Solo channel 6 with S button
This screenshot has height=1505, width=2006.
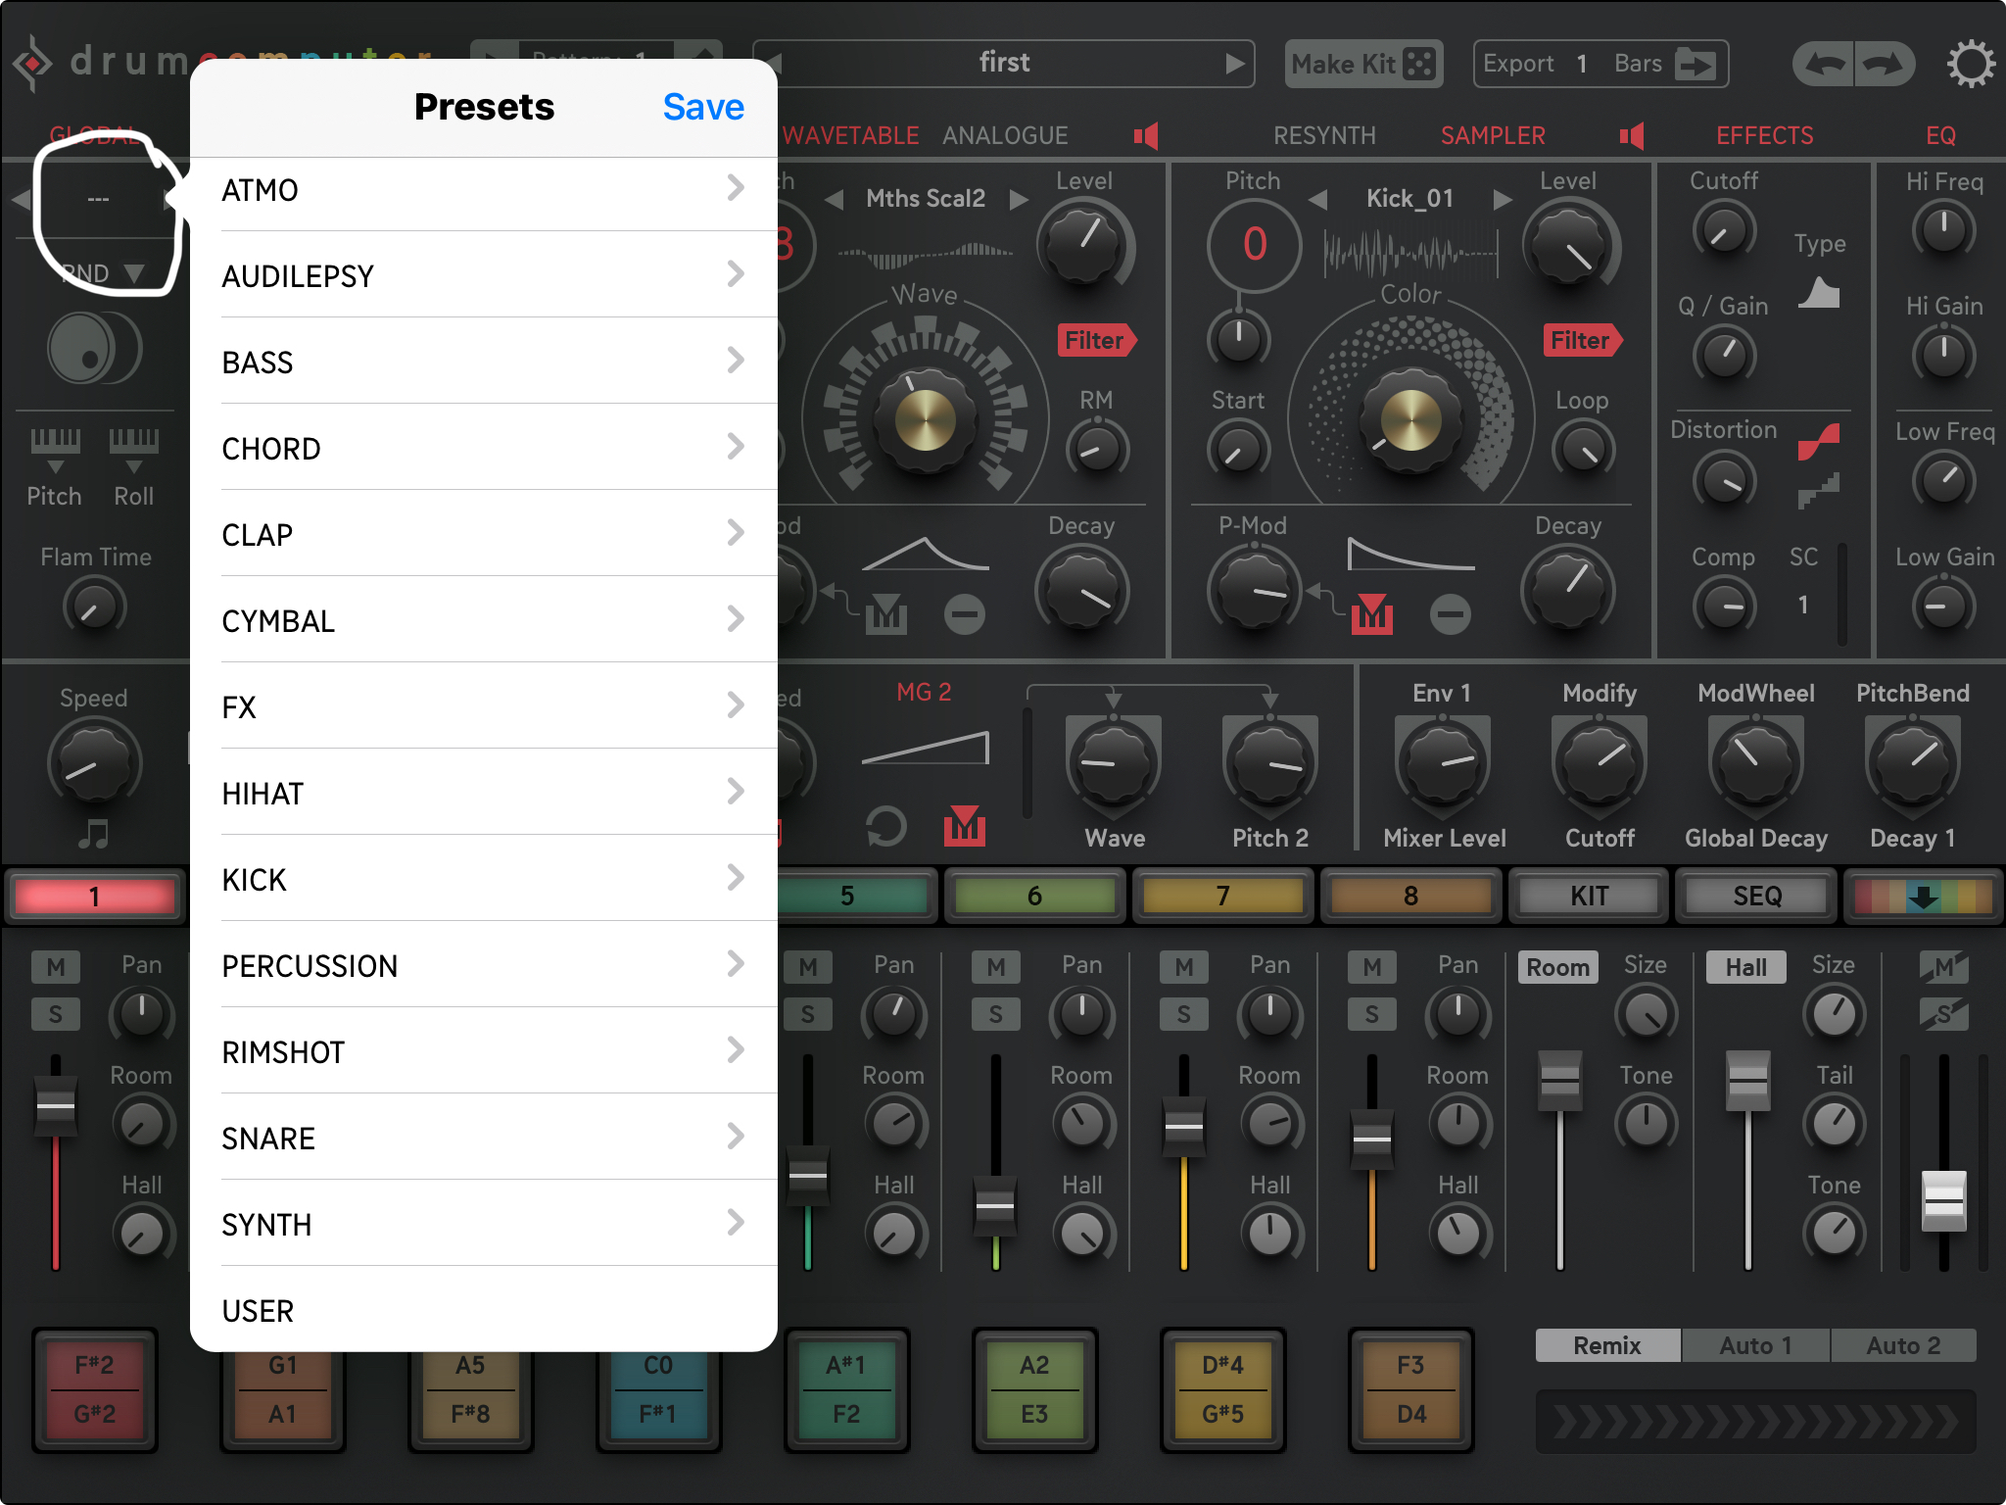point(996,1014)
